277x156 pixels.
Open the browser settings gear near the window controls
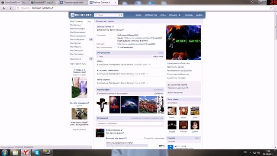click(x=252, y=2)
